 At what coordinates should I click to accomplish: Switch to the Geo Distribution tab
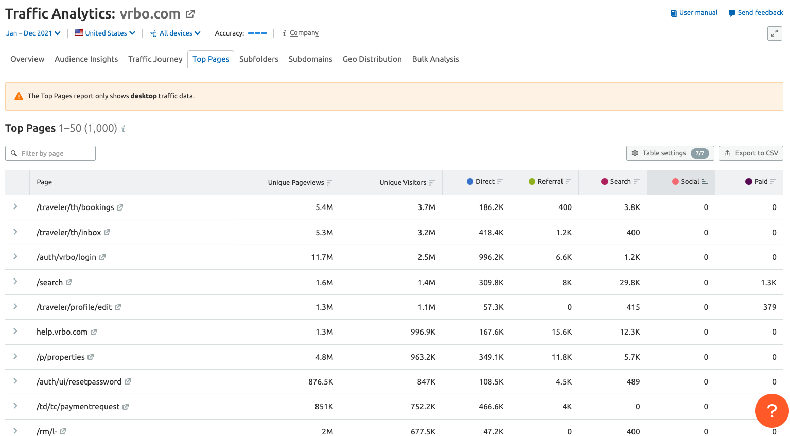click(x=372, y=59)
